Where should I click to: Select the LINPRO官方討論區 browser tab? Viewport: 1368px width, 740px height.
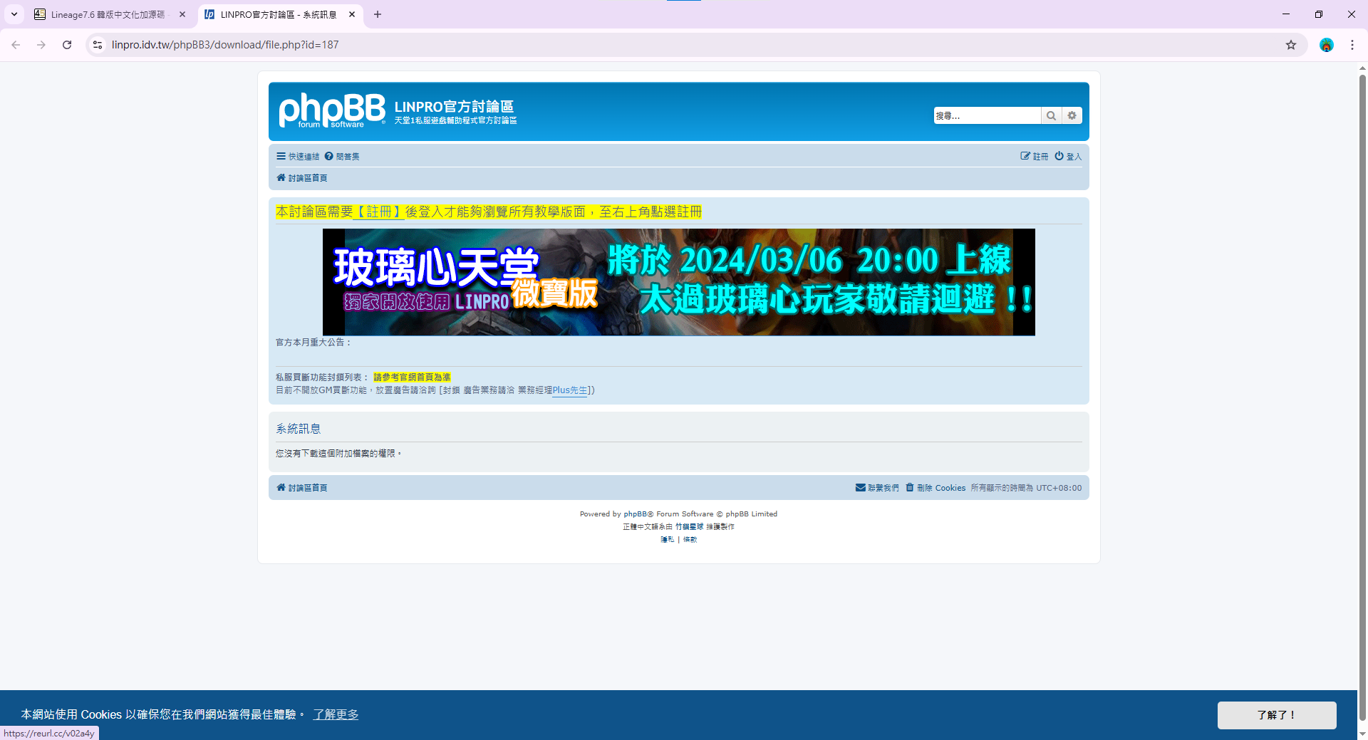(278, 14)
